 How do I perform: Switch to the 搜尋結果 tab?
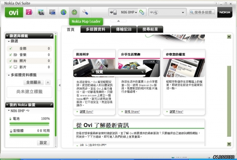click(x=150, y=29)
